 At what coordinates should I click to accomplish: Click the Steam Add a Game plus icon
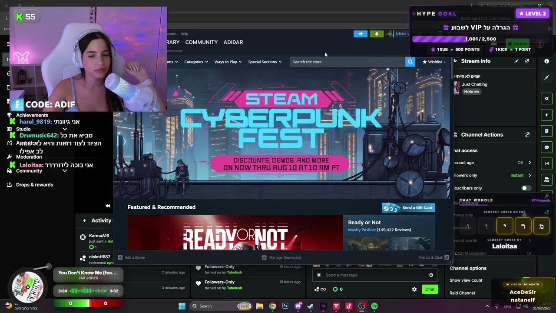120,257
